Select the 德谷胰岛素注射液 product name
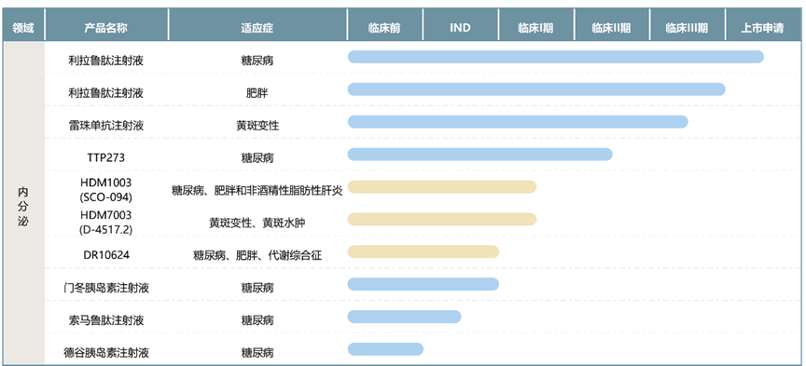Screen dimensions: 806x366 pyautogui.click(x=106, y=352)
